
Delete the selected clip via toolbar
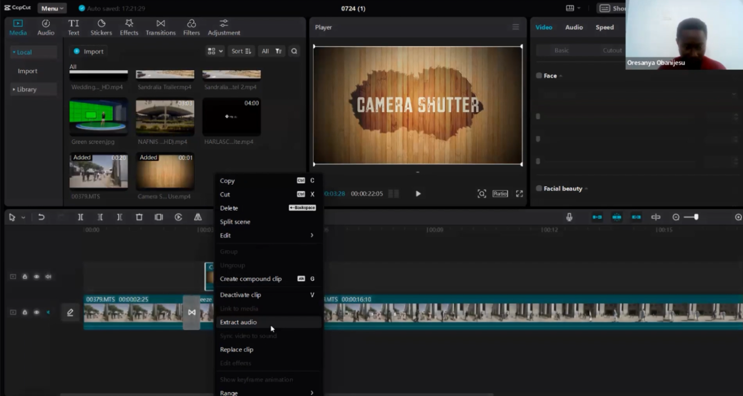pos(139,217)
